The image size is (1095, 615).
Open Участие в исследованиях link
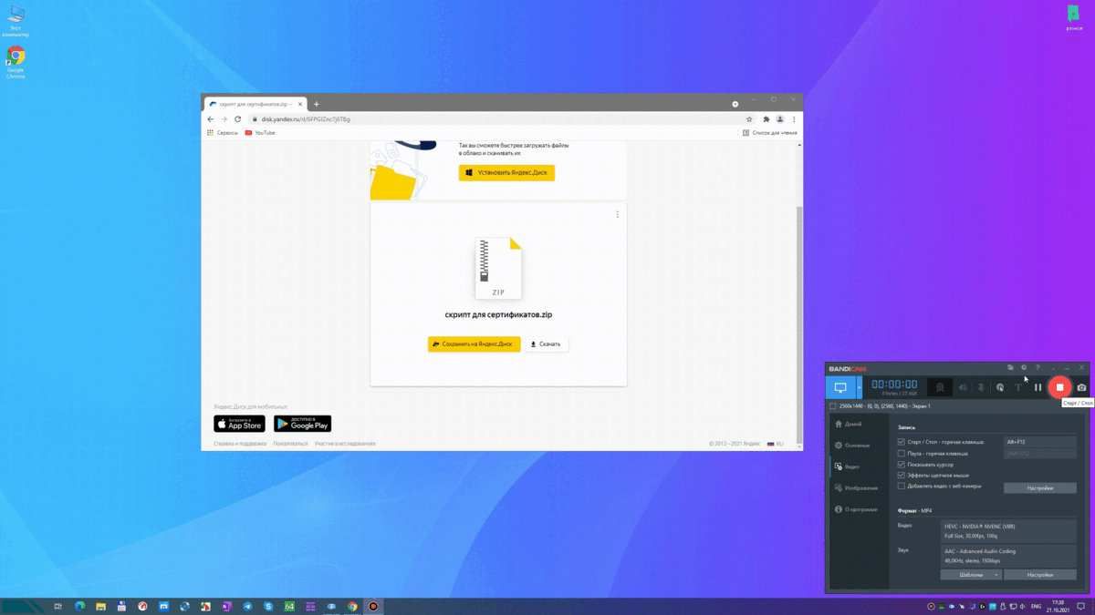pos(345,444)
